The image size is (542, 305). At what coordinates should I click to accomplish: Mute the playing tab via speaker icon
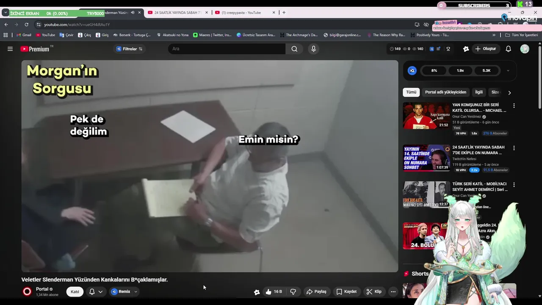click(x=133, y=13)
